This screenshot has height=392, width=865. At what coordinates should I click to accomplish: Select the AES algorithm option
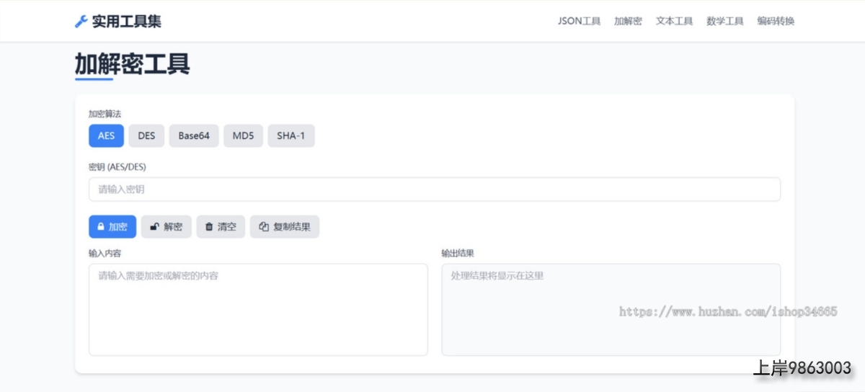click(x=106, y=136)
